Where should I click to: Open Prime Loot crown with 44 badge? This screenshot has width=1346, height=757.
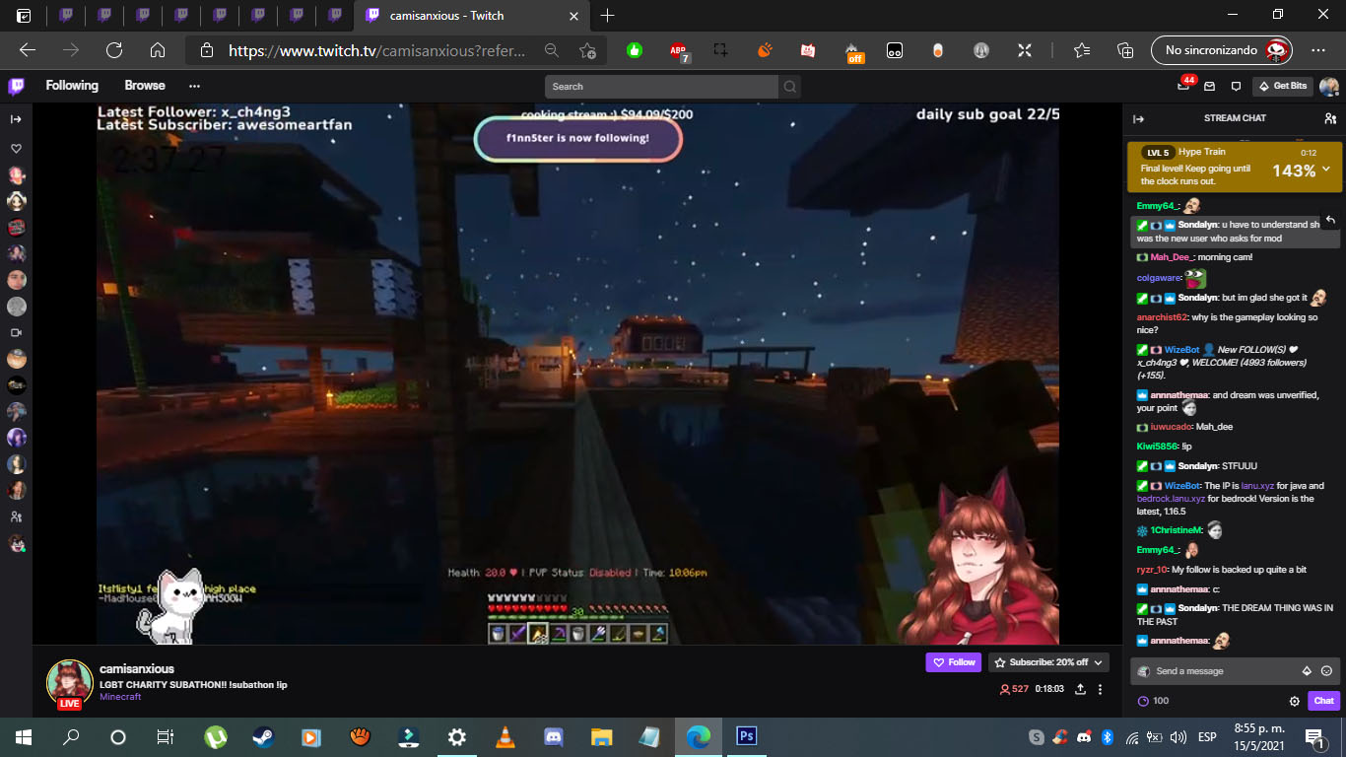(x=1185, y=85)
